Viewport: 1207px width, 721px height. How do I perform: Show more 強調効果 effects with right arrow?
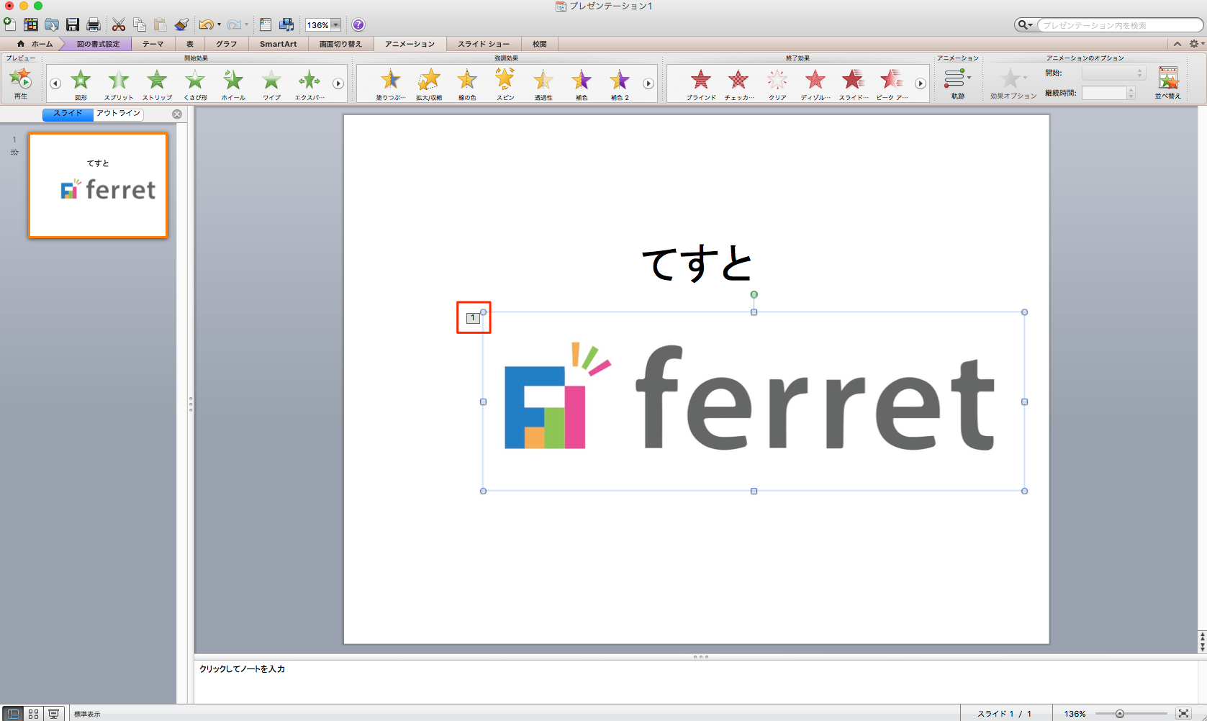648,83
